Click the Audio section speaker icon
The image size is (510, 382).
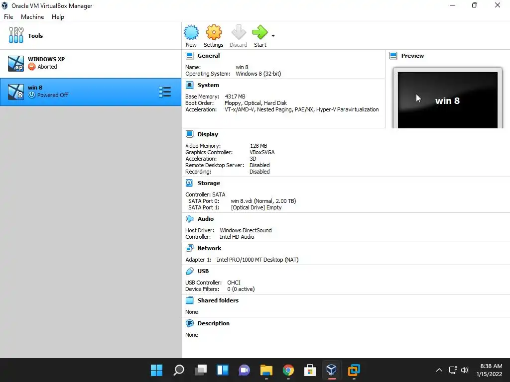click(190, 219)
